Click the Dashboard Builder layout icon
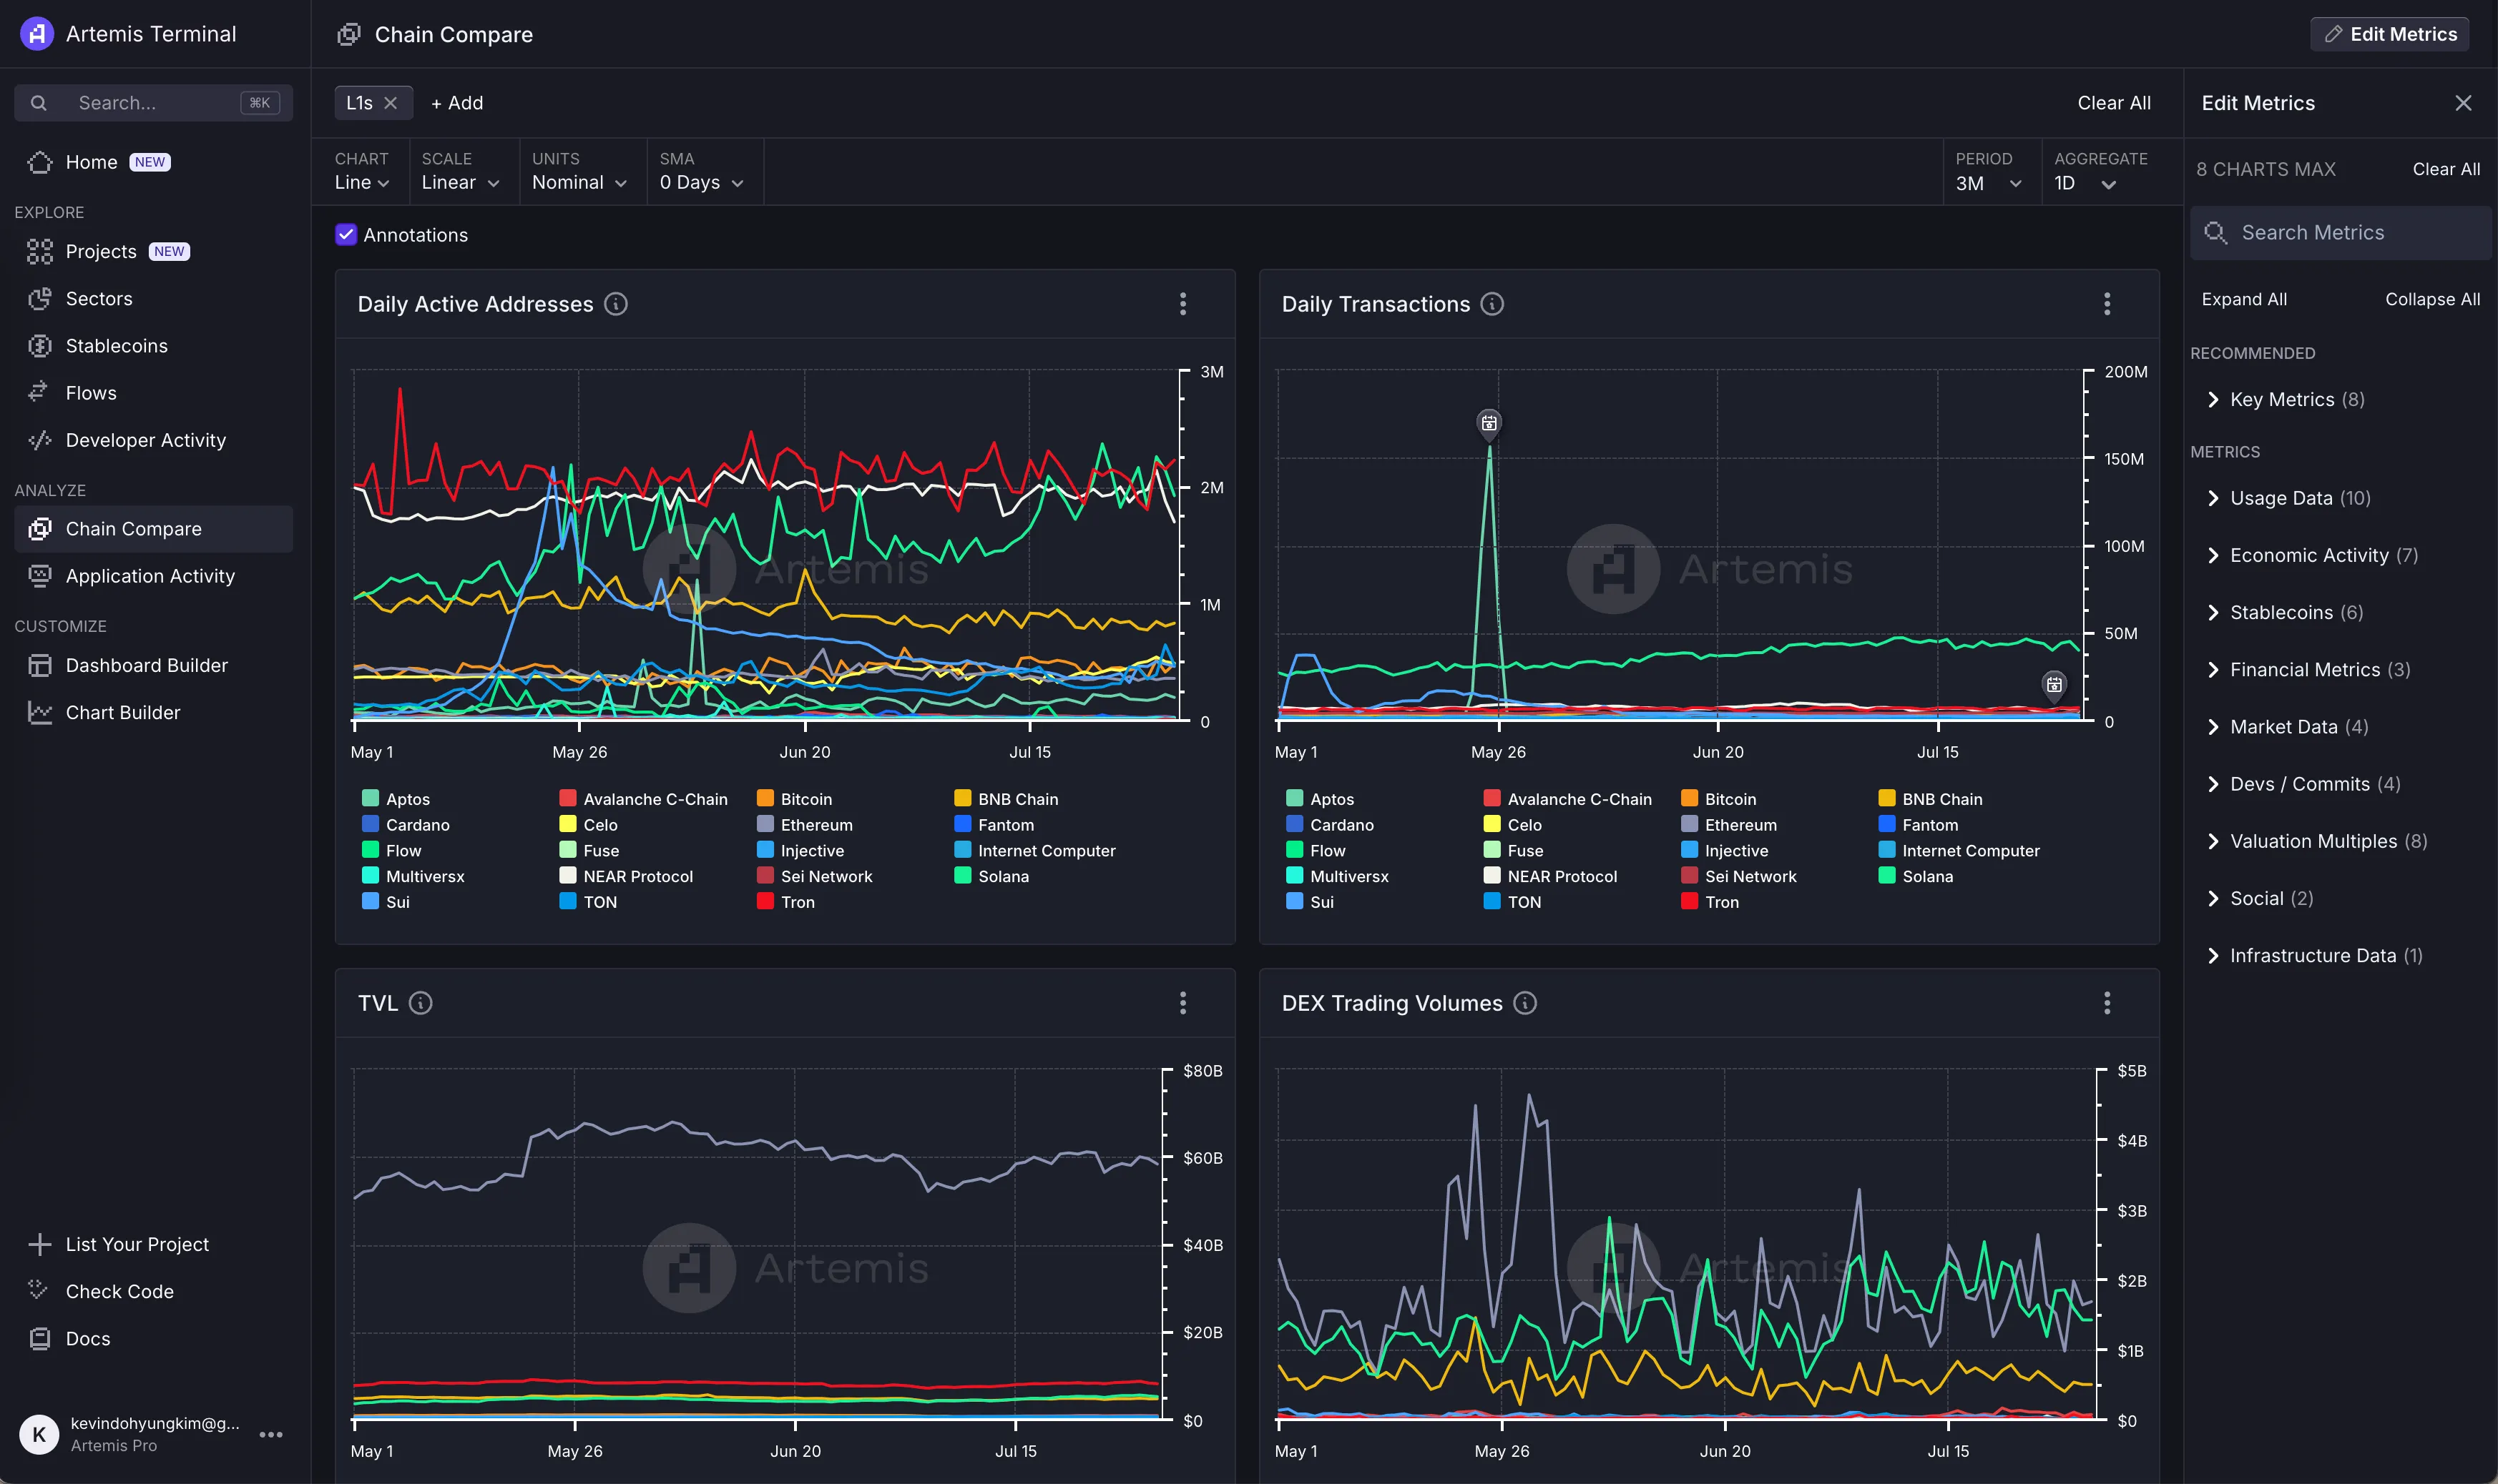Screen dimensions: 2498x1484 [x=40, y=666]
